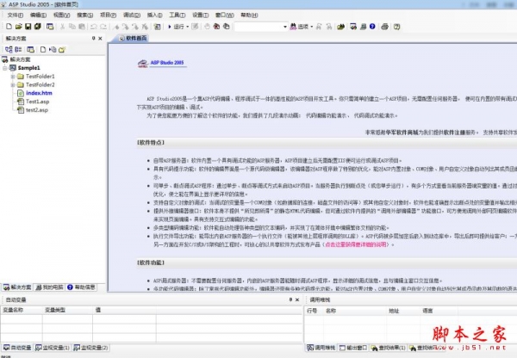Click the Redo arrow icon
This screenshot has width=517, height=358.
click(103, 27)
